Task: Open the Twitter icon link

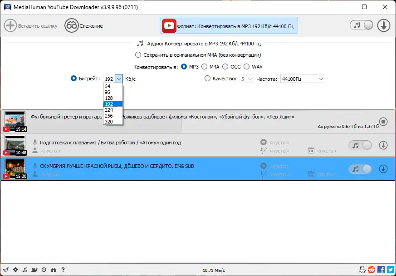Action: 390,270
